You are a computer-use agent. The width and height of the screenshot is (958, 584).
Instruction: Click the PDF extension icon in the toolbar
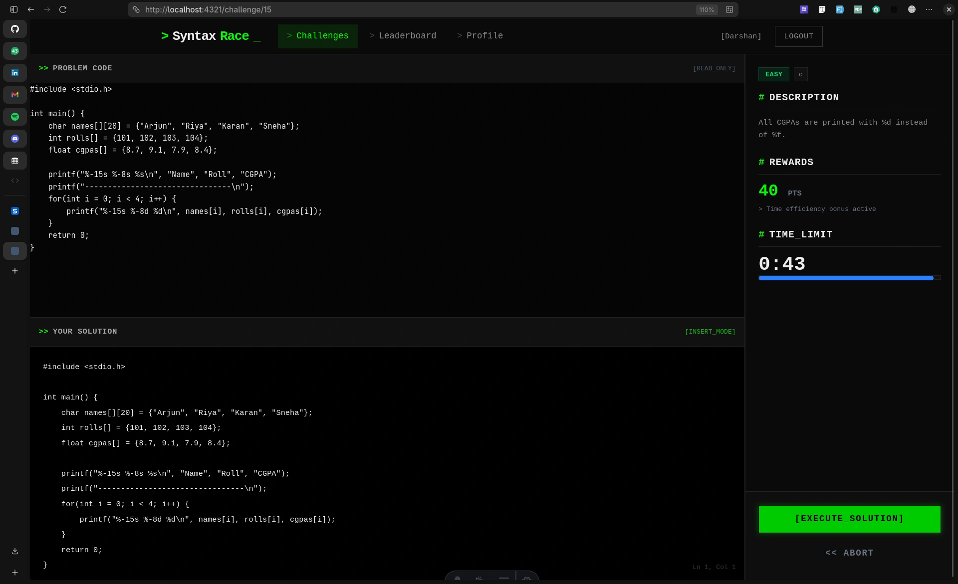pyautogui.click(x=858, y=9)
